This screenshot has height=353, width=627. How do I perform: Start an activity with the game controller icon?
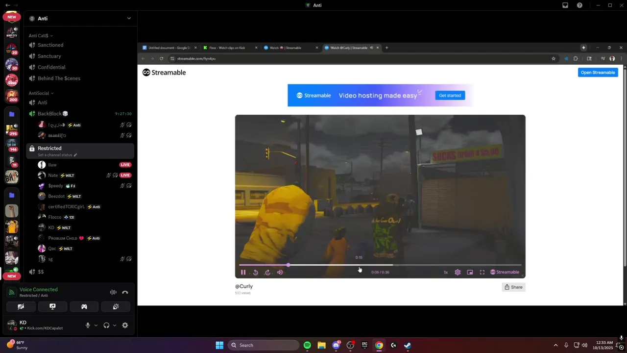click(84, 306)
